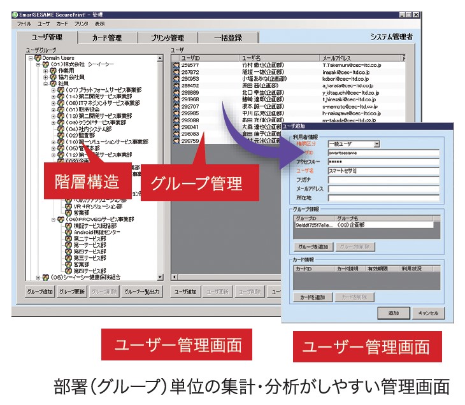
Task: Click SmartSESAME app icon in title bar
Action: (15, 15)
